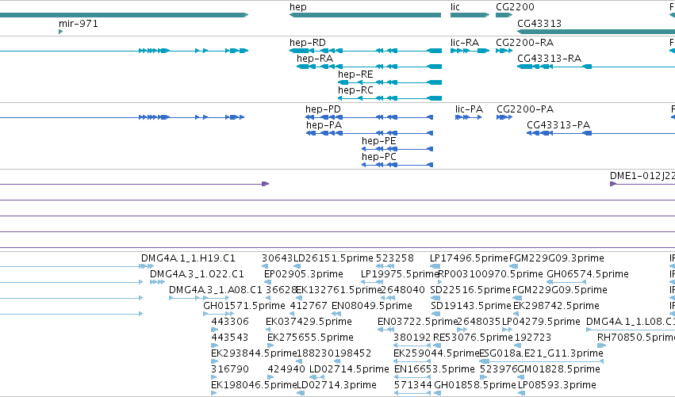Select the DMG4A.3_1.O22.C1 EST label
Image resolution: width=675 pixels, height=397 pixels.
(197, 274)
